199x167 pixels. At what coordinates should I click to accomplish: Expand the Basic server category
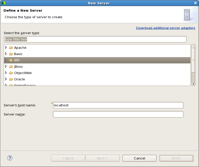(6, 54)
